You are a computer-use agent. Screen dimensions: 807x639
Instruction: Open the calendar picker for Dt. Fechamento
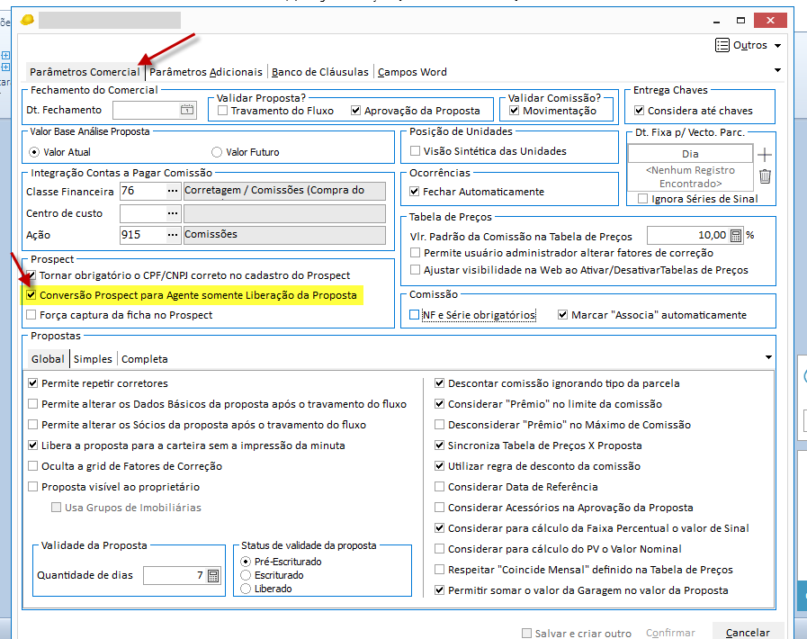coord(187,110)
